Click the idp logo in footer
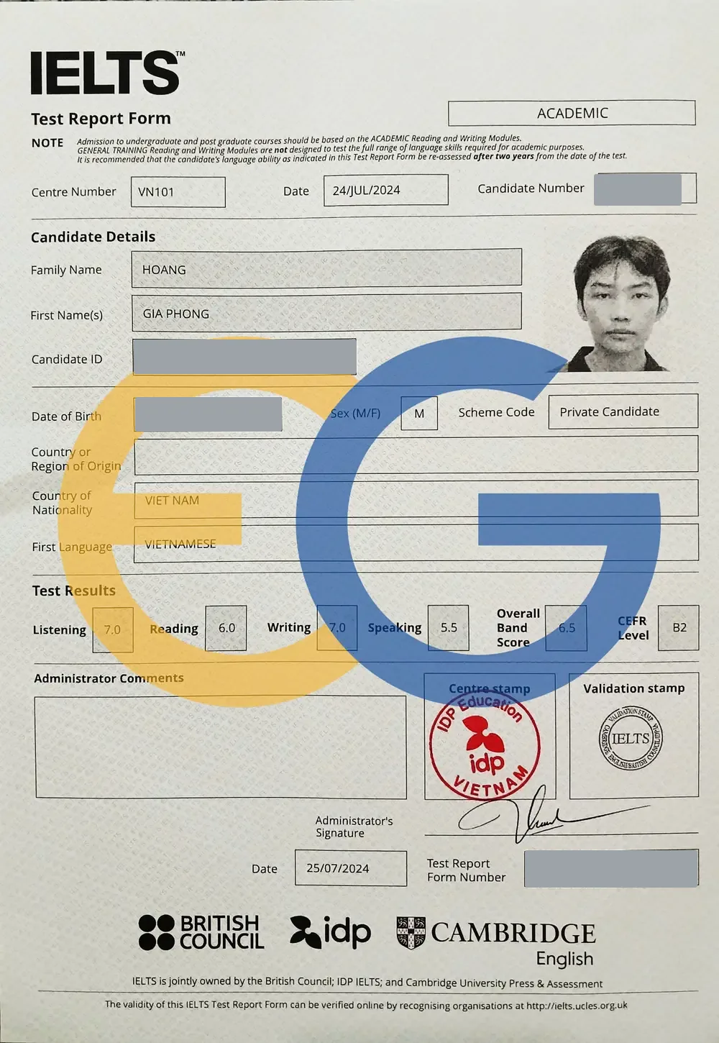This screenshot has width=719, height=1043. click(x=330, y=932)
